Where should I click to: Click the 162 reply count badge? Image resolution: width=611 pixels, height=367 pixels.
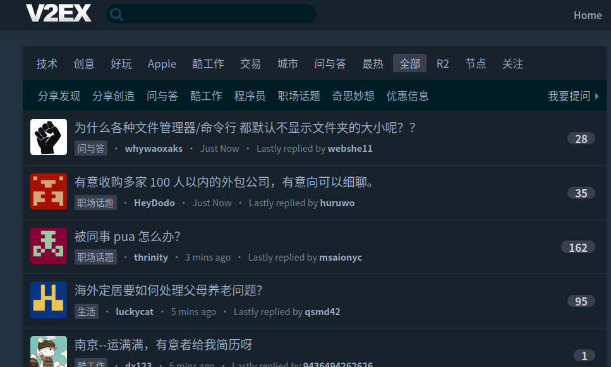[x=578, y=247]
